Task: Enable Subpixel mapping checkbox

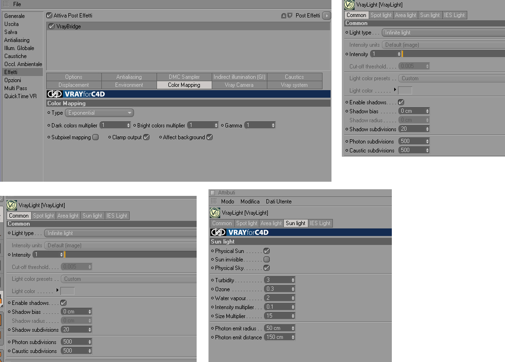Action: tap(96, 137)
